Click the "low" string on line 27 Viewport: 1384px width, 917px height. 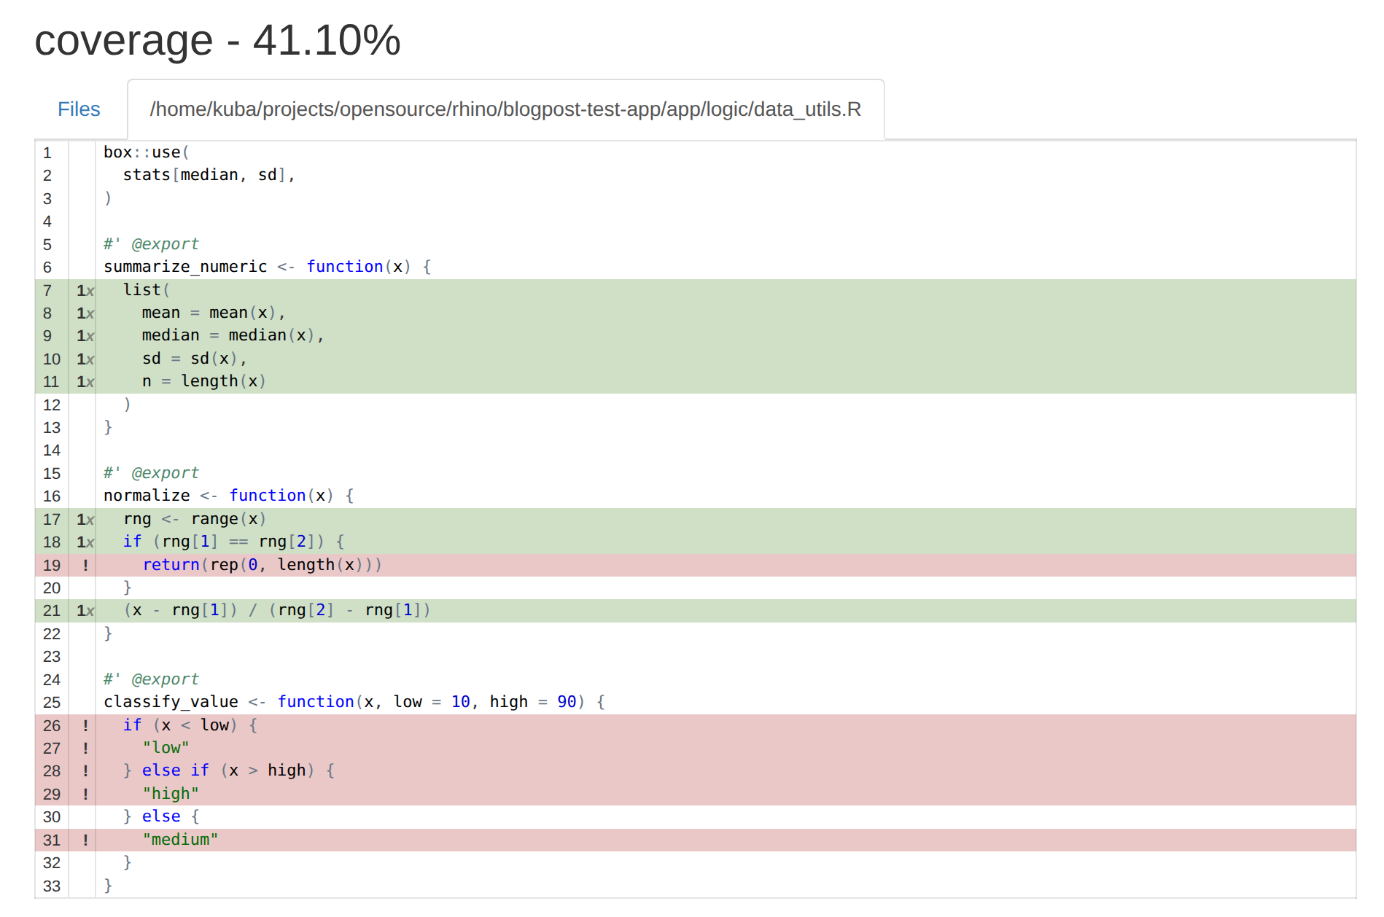(166, 748)
